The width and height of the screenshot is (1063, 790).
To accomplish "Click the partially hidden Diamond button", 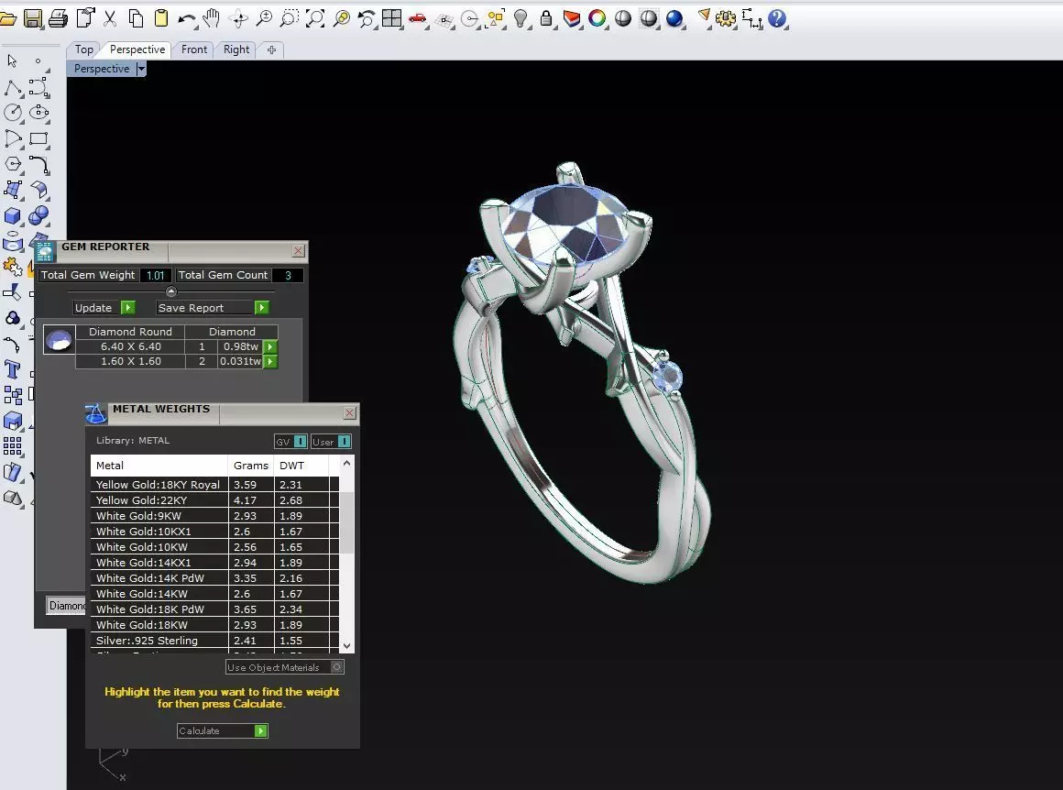I will point(66,606).
